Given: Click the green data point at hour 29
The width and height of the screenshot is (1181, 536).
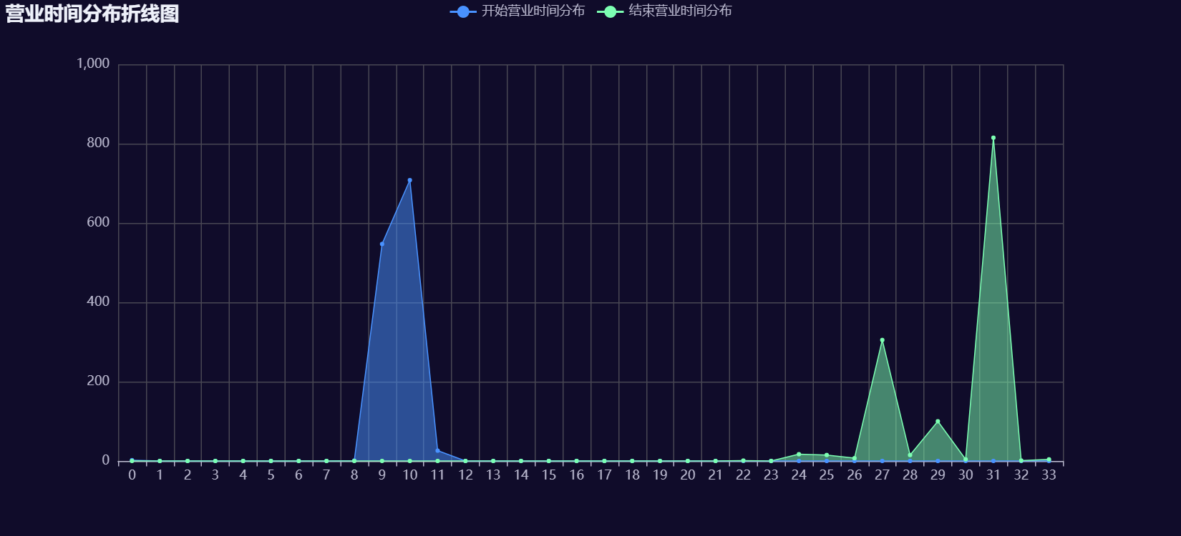Looking at the screenshot, I should coord(938,422).
